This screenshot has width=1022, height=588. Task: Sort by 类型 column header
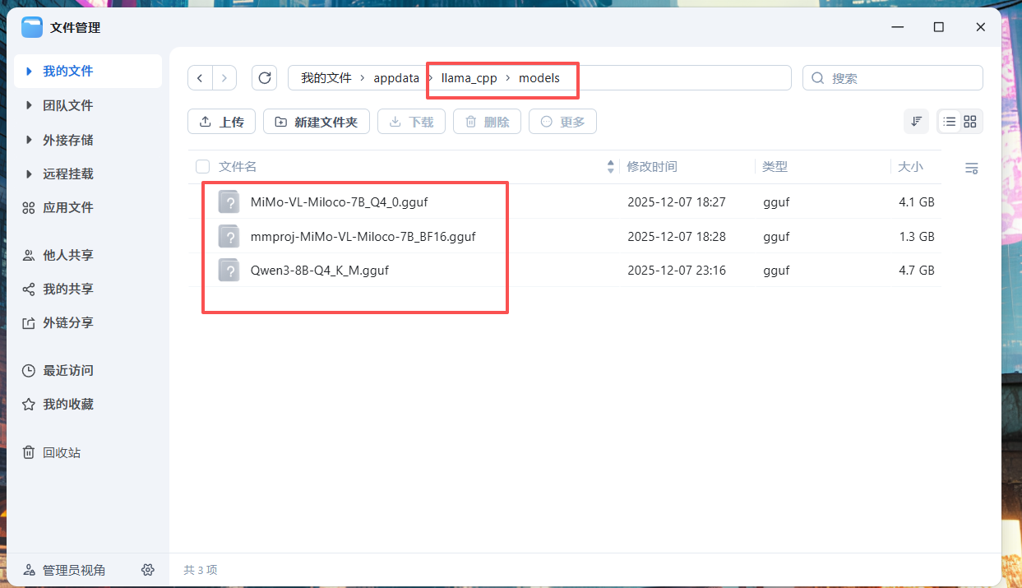click(775, 167)
